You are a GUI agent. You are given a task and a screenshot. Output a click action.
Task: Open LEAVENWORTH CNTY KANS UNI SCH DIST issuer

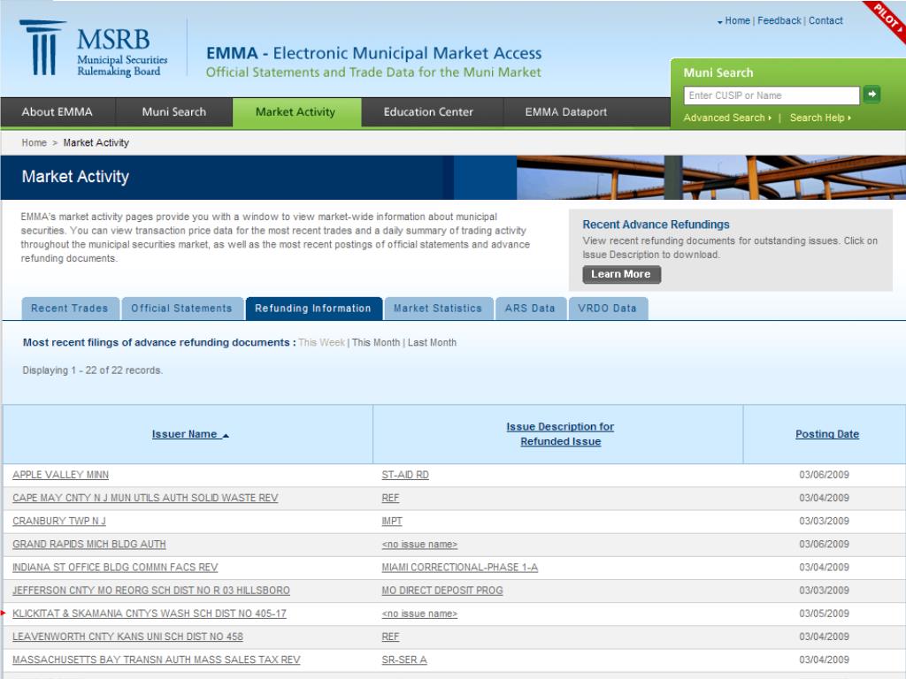[x=127, y=637]
